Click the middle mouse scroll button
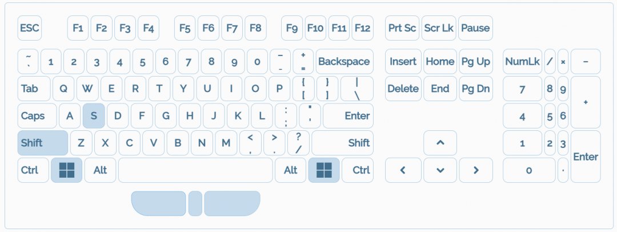This screenshot has height=232, width=617. click(195, 203)
